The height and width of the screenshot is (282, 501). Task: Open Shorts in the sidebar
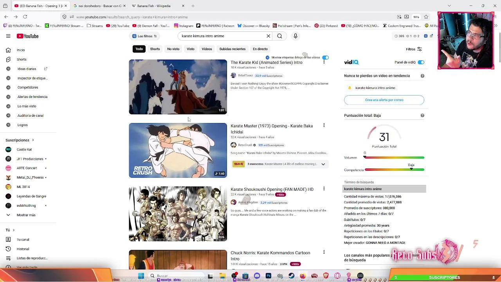pos(22,60)
